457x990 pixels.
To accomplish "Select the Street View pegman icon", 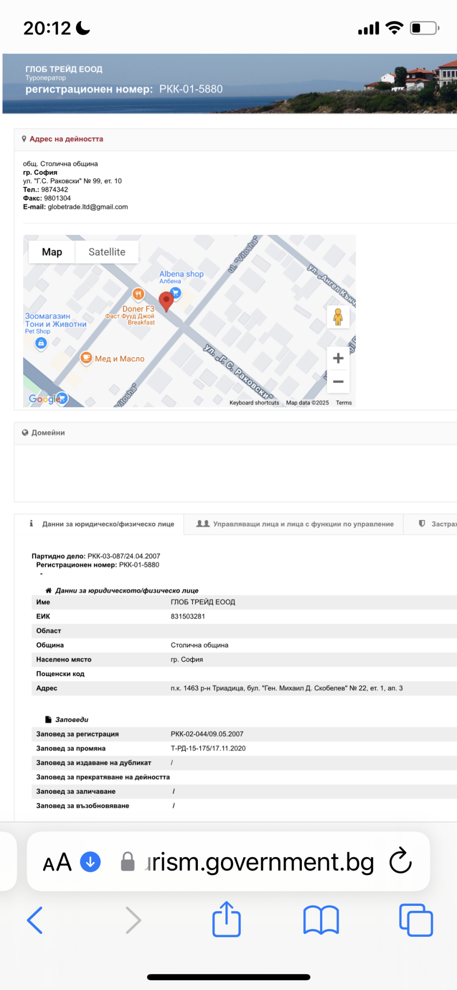I will click(x=338, y=317).
